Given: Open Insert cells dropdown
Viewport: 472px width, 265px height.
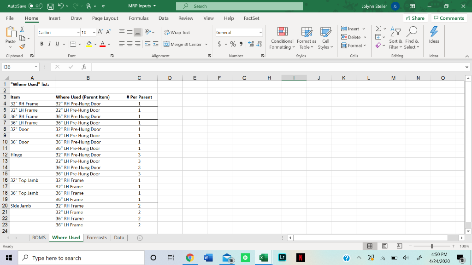Looking at the screenshot, I should click(x=364, y=29).
